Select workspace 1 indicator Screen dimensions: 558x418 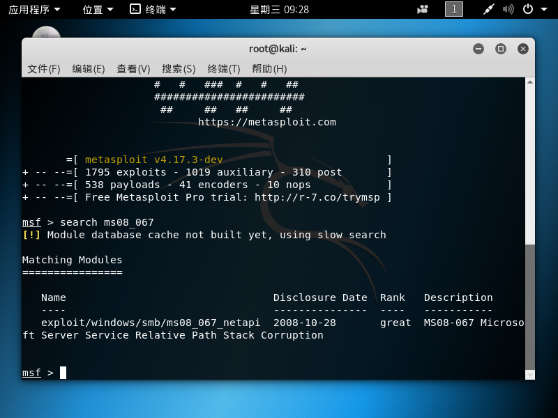pos(454,9)
